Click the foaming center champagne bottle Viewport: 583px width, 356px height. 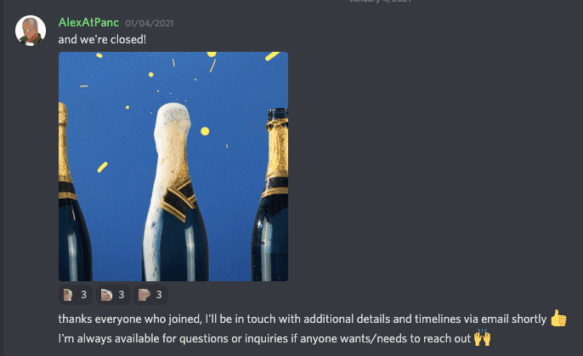coord(175,193)
